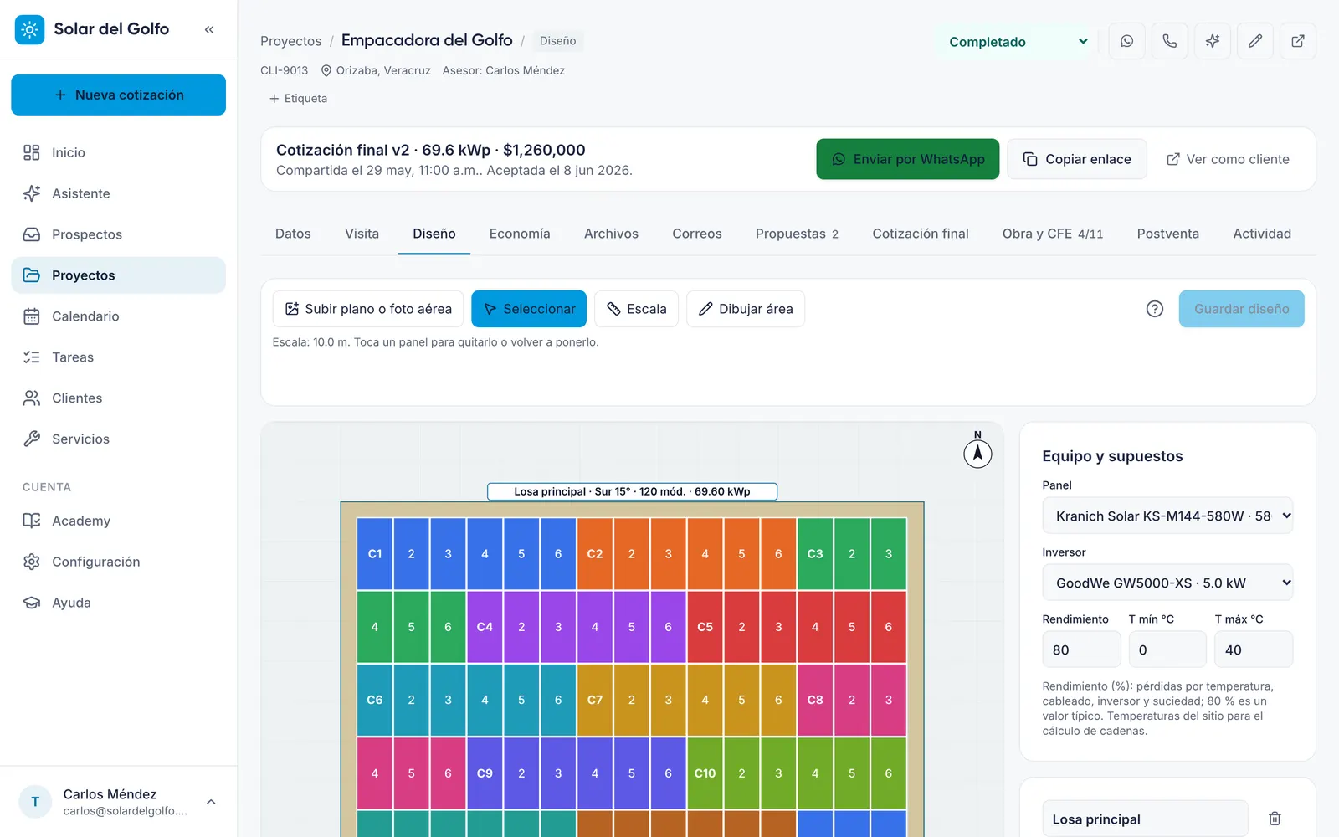This screenshot has height=837, width=1339.
Task: Switch to the Archivos tab
Action: 611,234
